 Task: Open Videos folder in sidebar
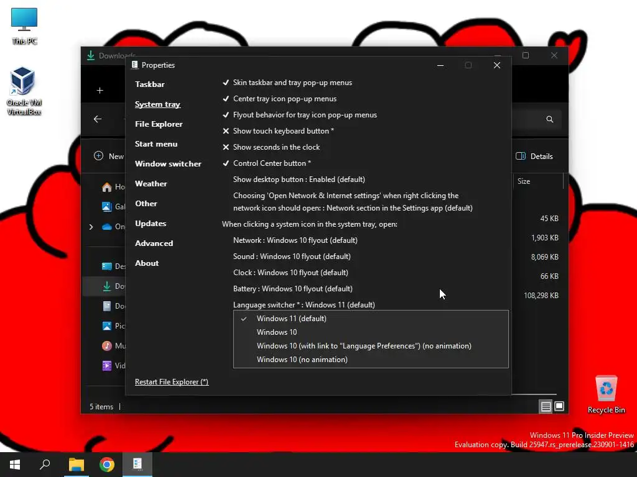click(x=113, y=365)
